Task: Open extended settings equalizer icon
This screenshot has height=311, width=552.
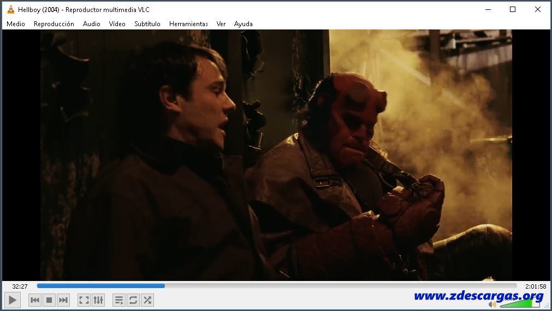Action: (98, 300)
